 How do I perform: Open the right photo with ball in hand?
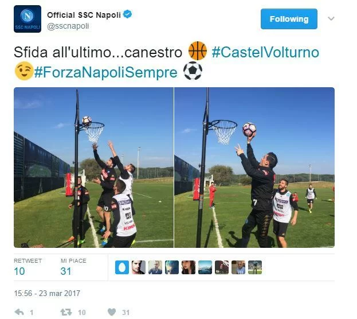[254, 168]
